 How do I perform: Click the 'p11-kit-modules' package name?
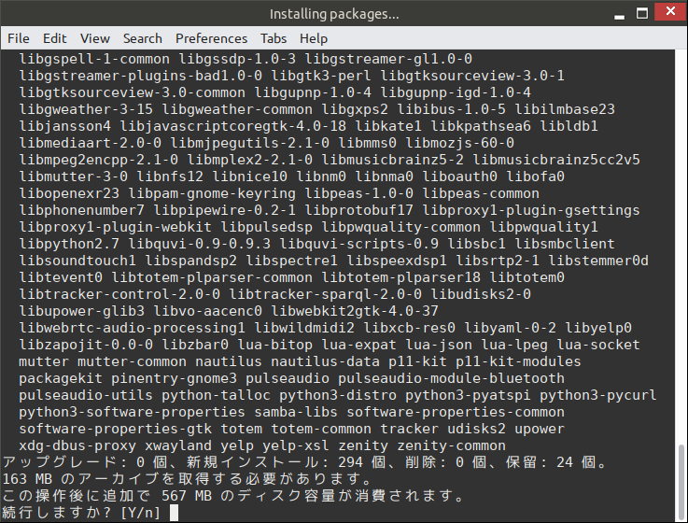tap(518, 361)
